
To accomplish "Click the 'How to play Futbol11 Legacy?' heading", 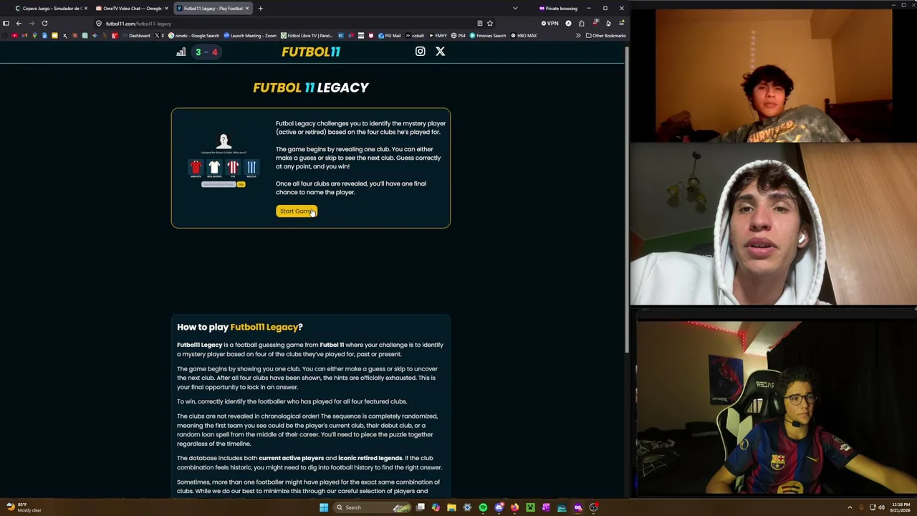I will coord(240,327).
